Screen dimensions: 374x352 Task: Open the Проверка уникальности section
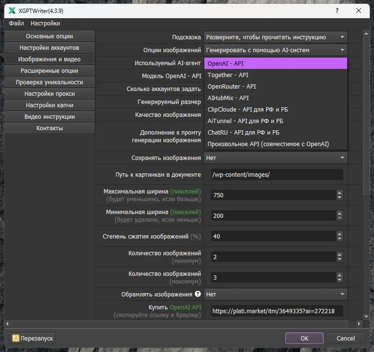tap(49, 82)
